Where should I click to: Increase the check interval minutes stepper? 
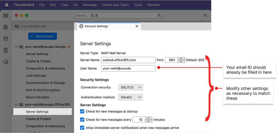point(149,118)
